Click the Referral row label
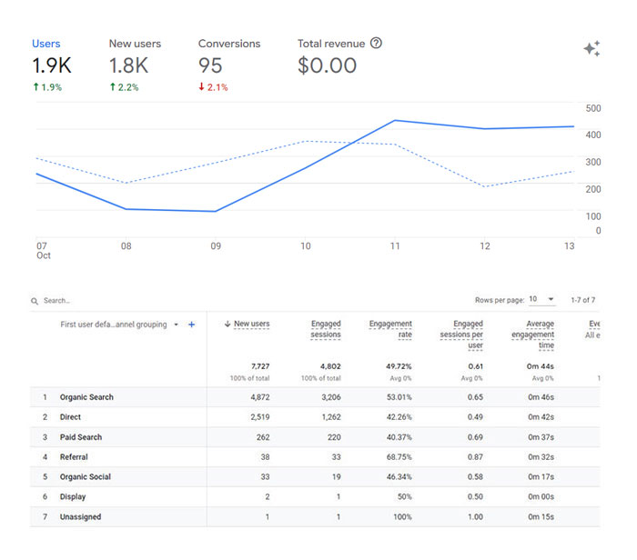 tap(74, 457)
